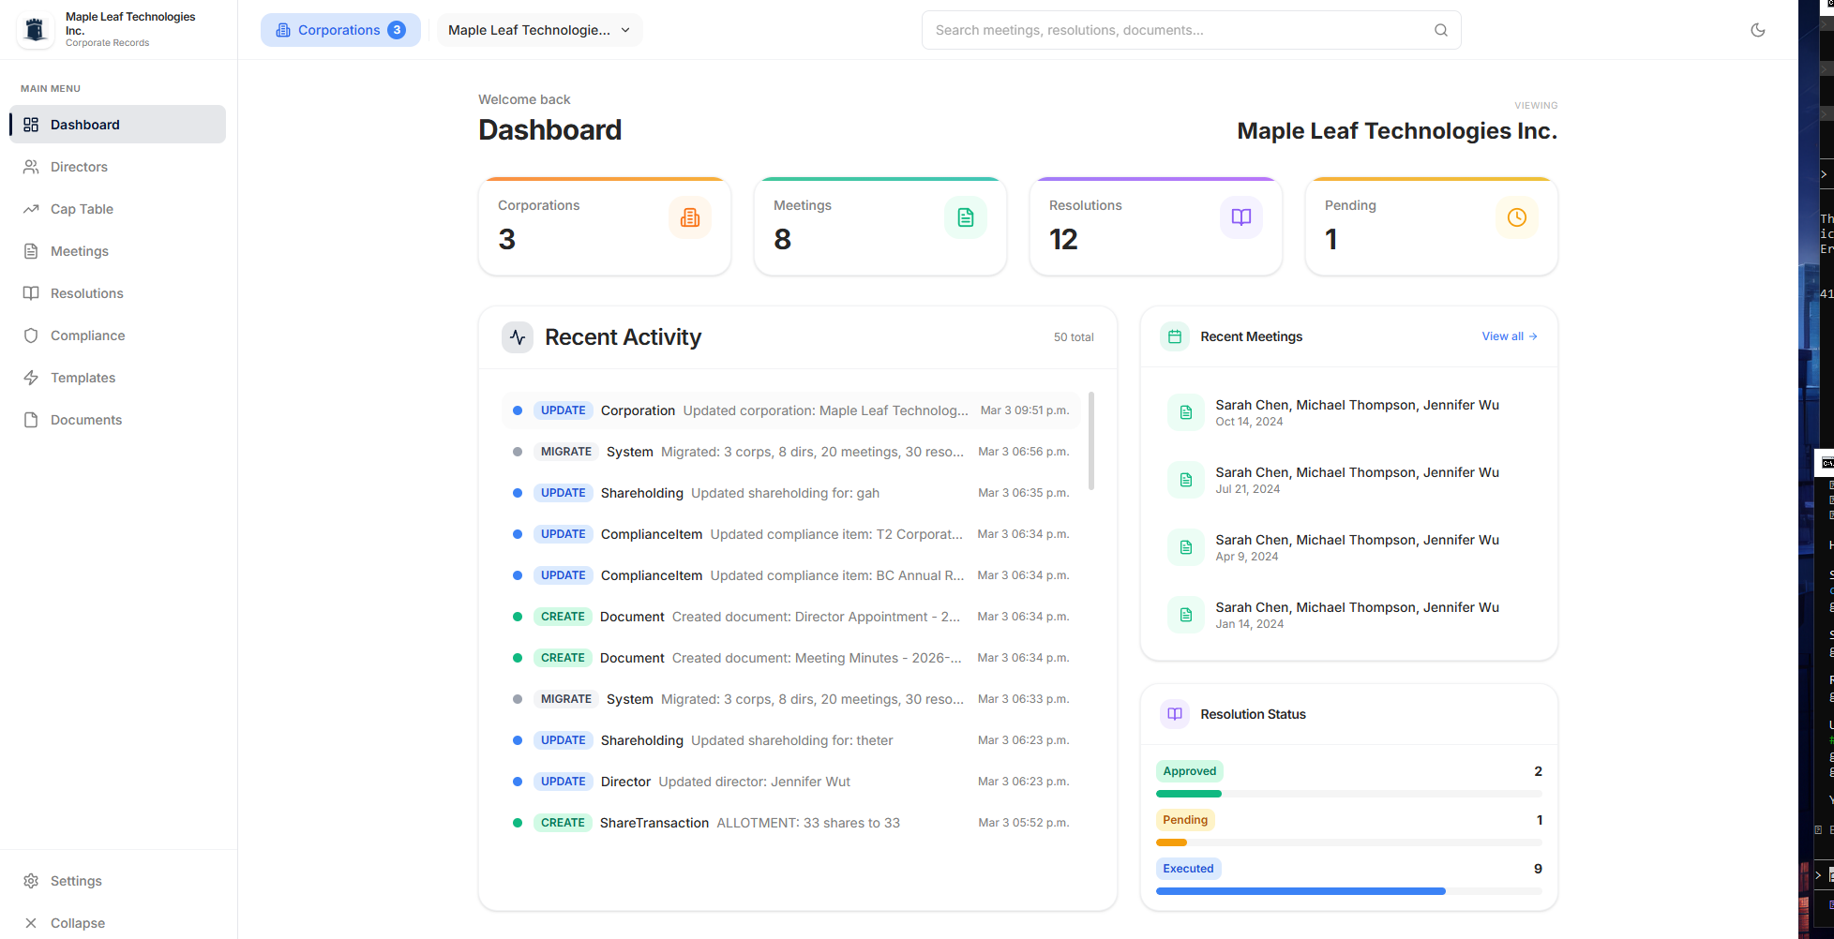This screenshot has height=939, width=1834.
Task: Toggle dark mode with the moon icon
Action: tap(1758, 30)
